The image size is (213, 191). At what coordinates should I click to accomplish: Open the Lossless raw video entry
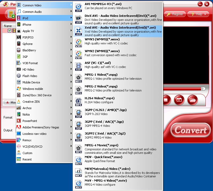(44, 134)
